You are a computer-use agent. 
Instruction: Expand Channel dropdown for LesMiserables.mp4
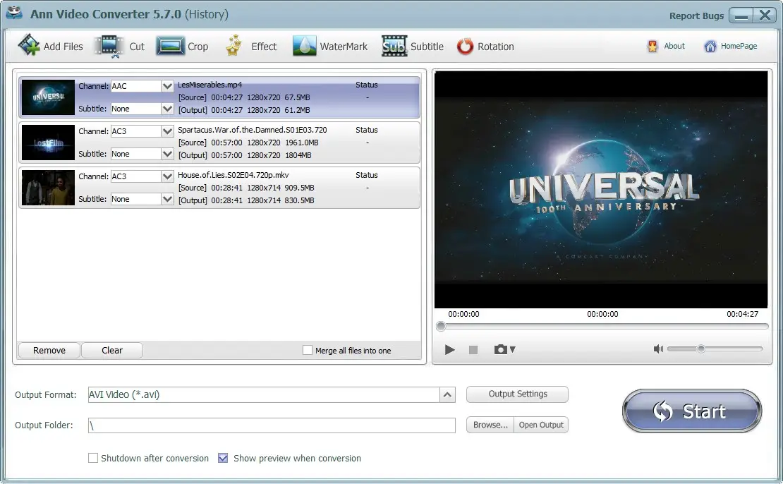click(167, 86)
